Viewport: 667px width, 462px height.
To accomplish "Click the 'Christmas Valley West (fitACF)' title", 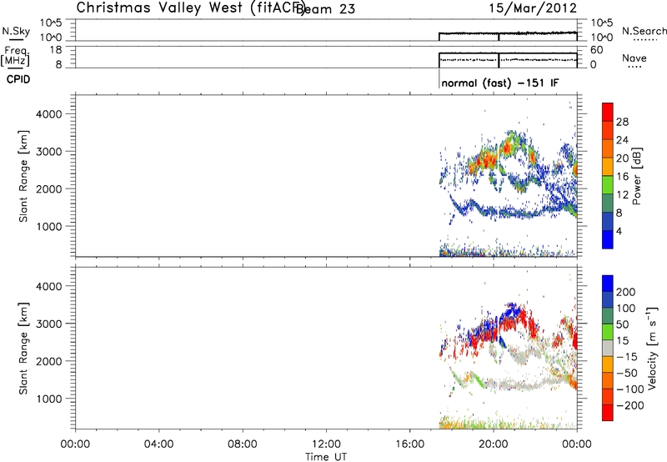I will coord(190,8).
